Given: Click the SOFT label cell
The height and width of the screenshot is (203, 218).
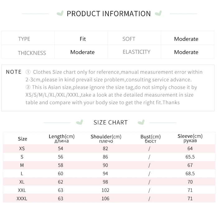Looking at the screenshot, I should point(129,39).
